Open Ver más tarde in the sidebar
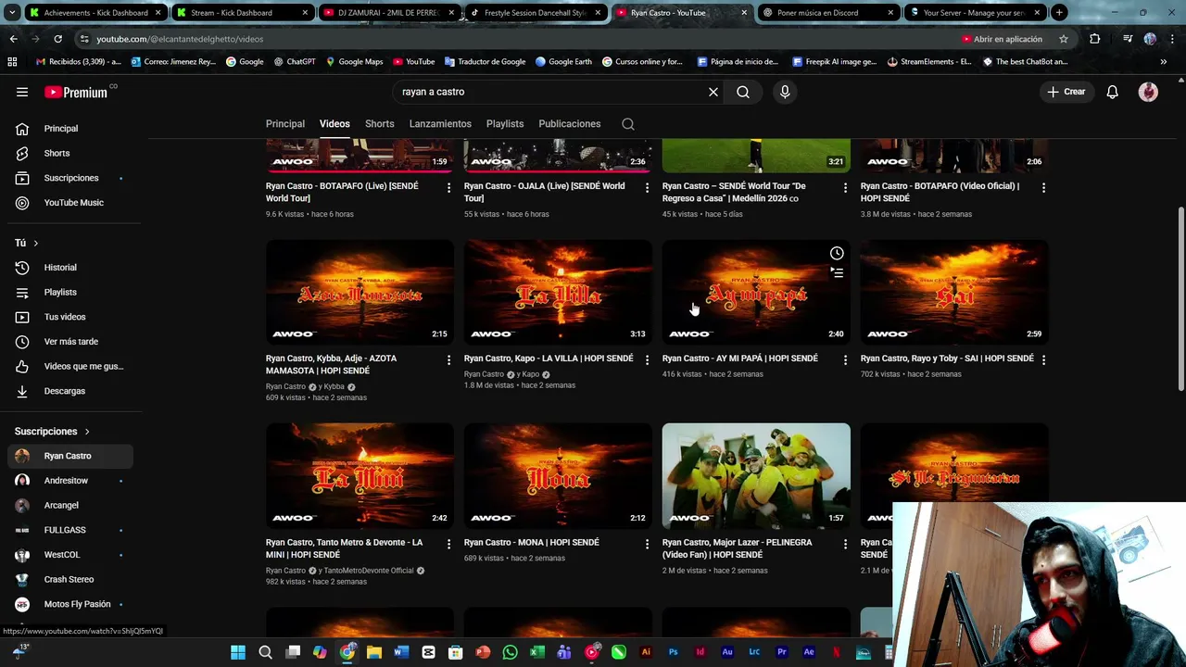The height and width of the screenshot is (667, 1186). click(70, 342)
